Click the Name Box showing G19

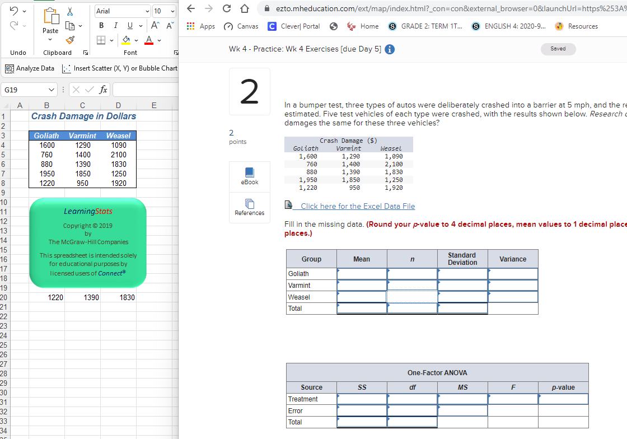coord(25,90)
